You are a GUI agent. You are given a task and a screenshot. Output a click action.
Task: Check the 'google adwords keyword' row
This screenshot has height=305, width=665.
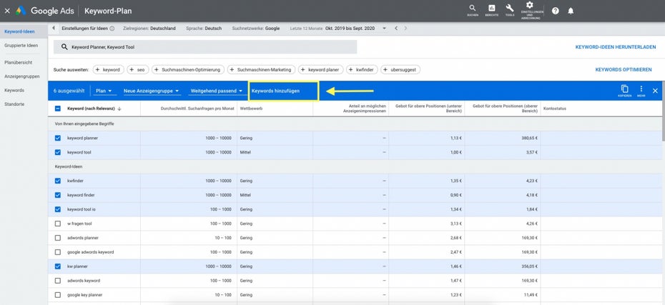click(x=58, y=252)
